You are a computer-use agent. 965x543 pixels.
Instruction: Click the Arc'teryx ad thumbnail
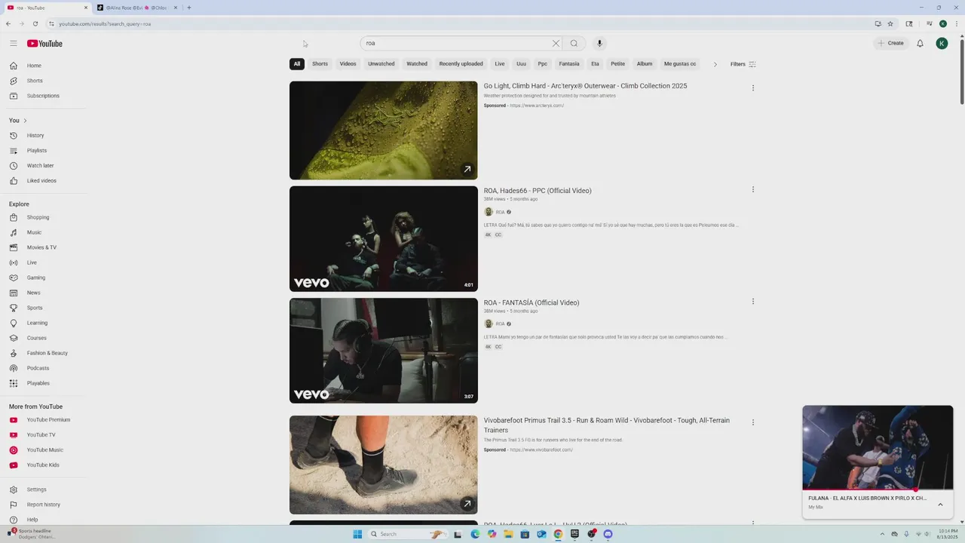click(384, 130)
